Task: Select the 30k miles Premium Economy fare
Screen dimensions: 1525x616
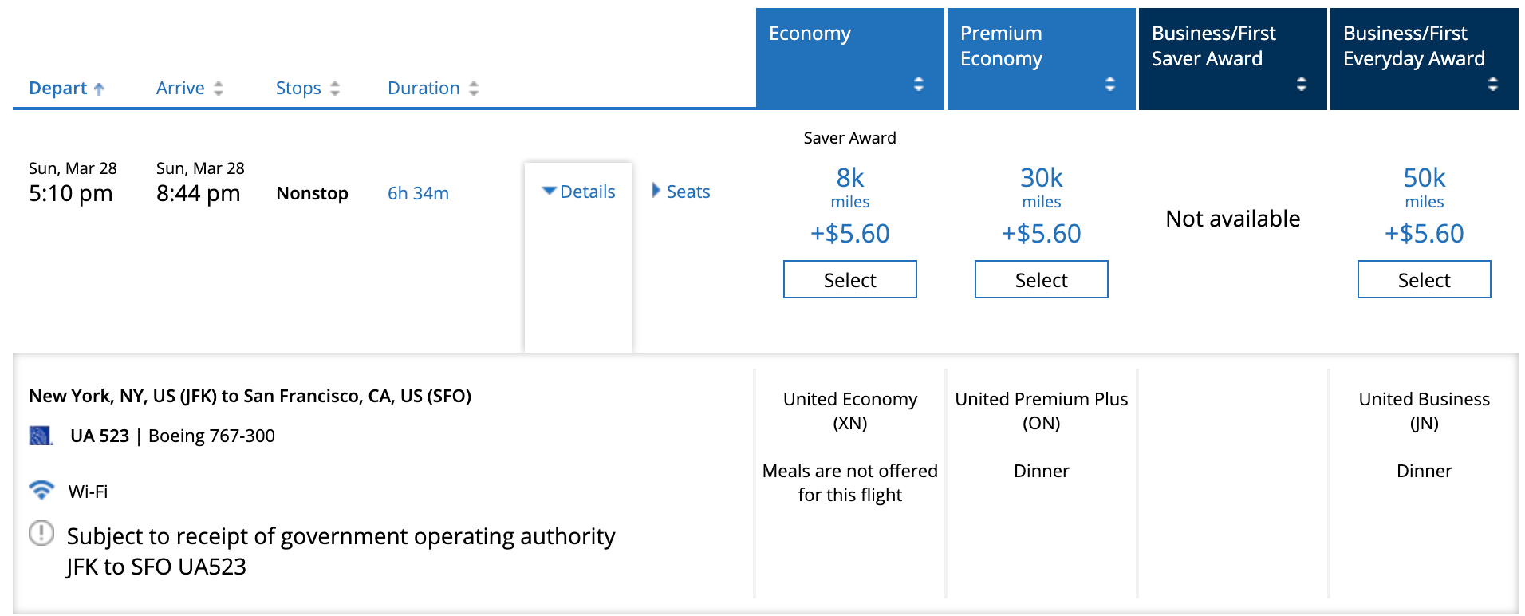Action: [x=1042, y=279]
